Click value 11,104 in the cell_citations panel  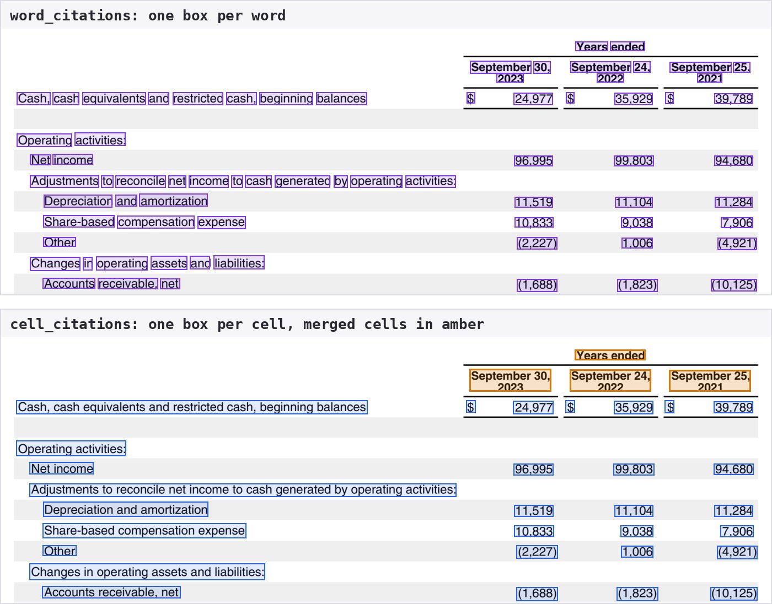point(634,511)
